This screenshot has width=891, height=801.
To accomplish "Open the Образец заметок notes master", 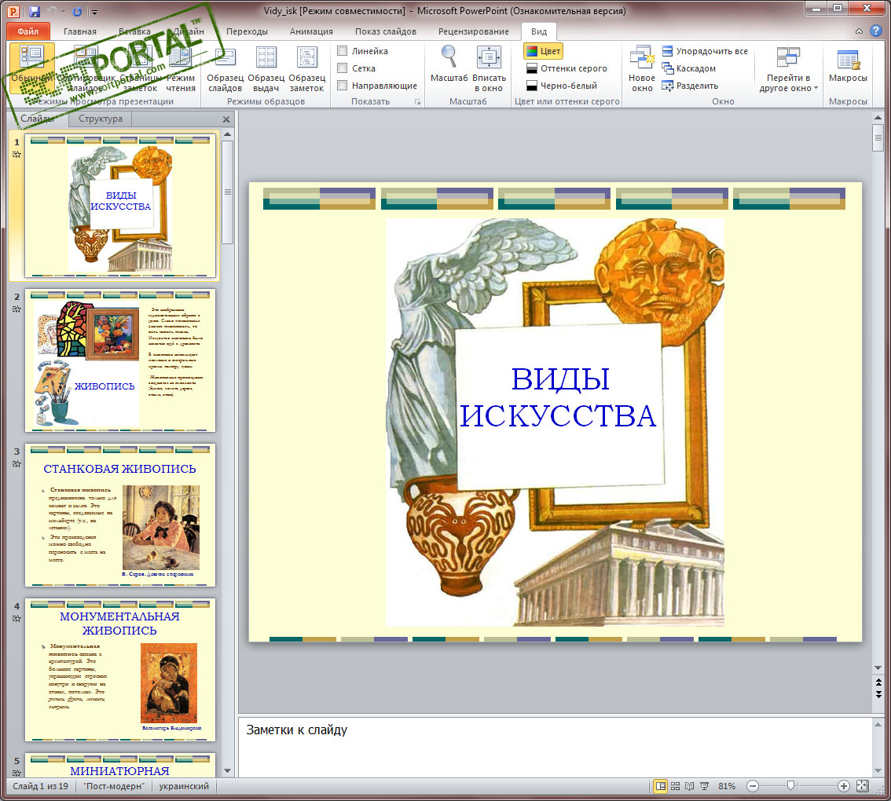I will click(x=307, y=68).
